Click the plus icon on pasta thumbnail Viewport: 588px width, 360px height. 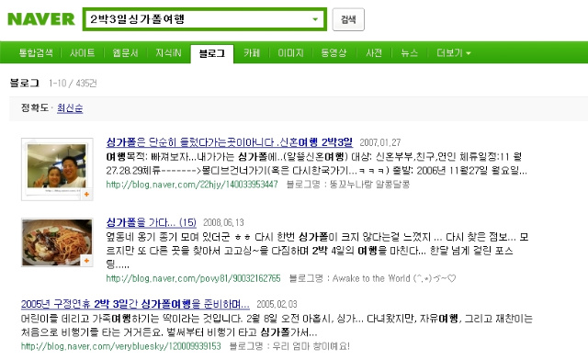(86, 260)
